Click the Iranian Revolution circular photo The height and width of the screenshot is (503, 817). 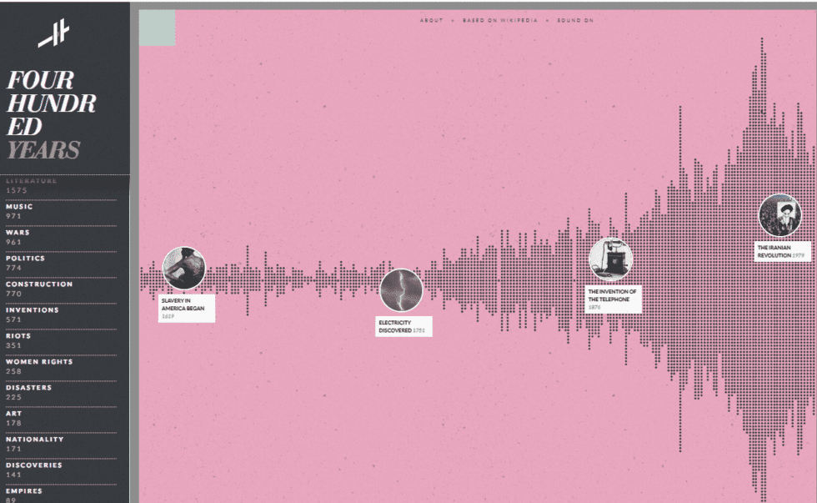780,215
